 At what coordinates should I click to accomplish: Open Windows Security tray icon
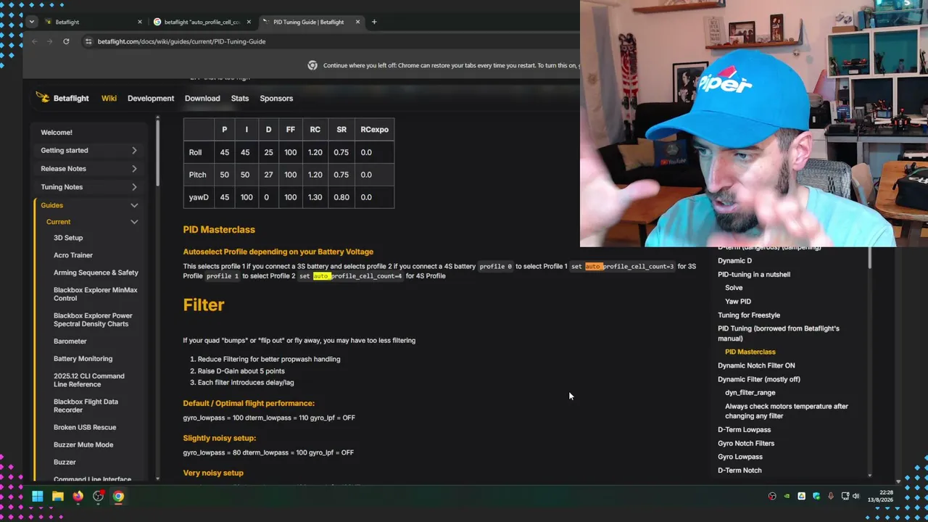coord(816,497)
